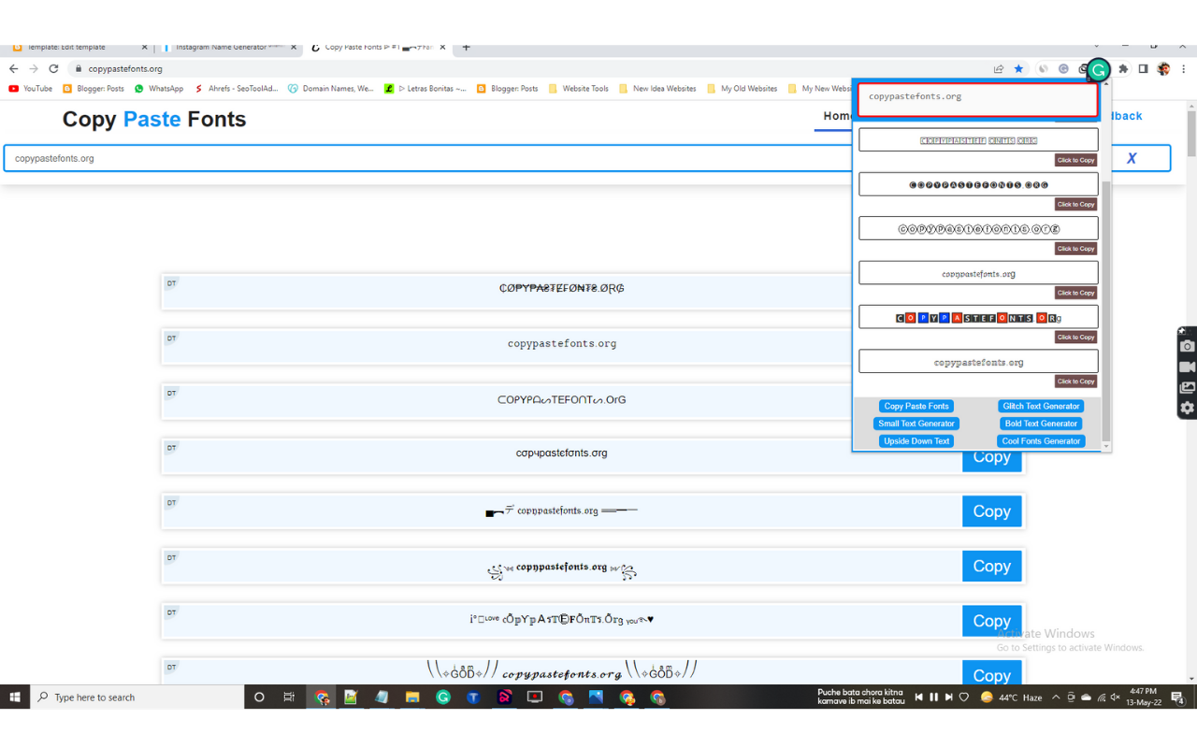Open the Chrome side panel icon
Image resolution: width=1197 pixels, height=748 pixels.
coord(1143,69)
